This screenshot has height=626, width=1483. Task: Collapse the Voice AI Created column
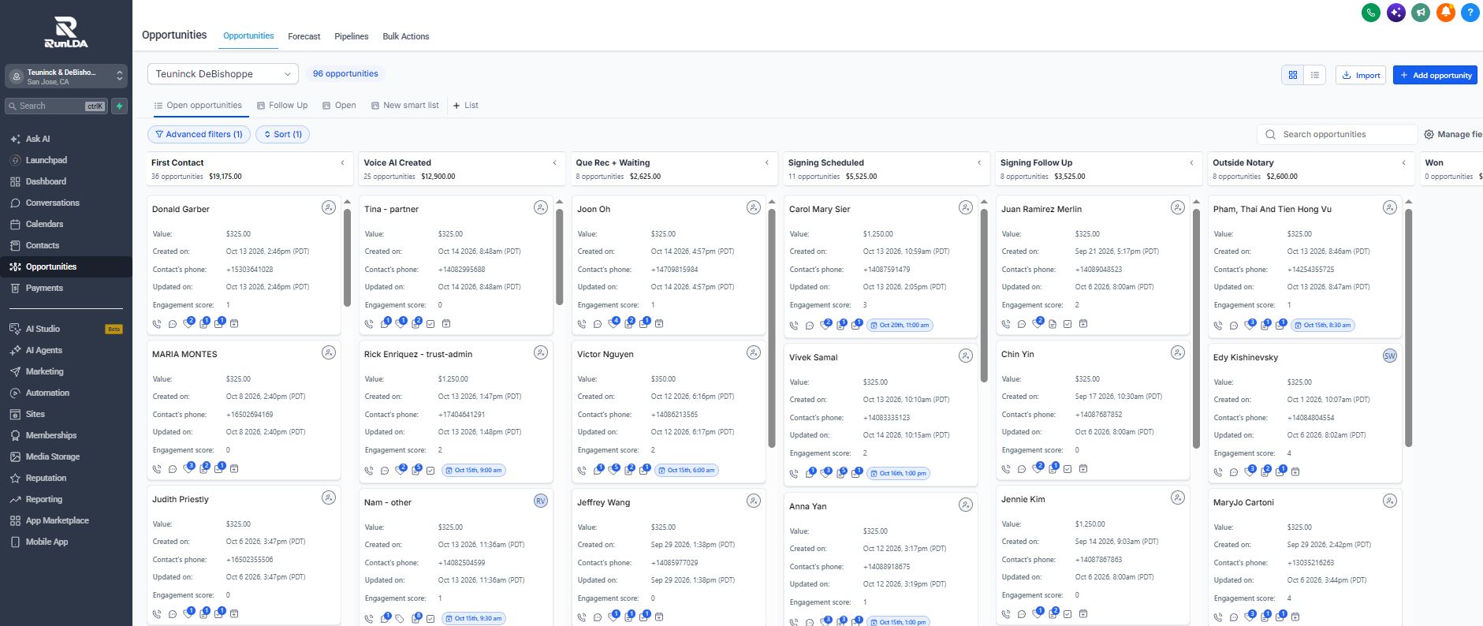[x=554, y=162]
